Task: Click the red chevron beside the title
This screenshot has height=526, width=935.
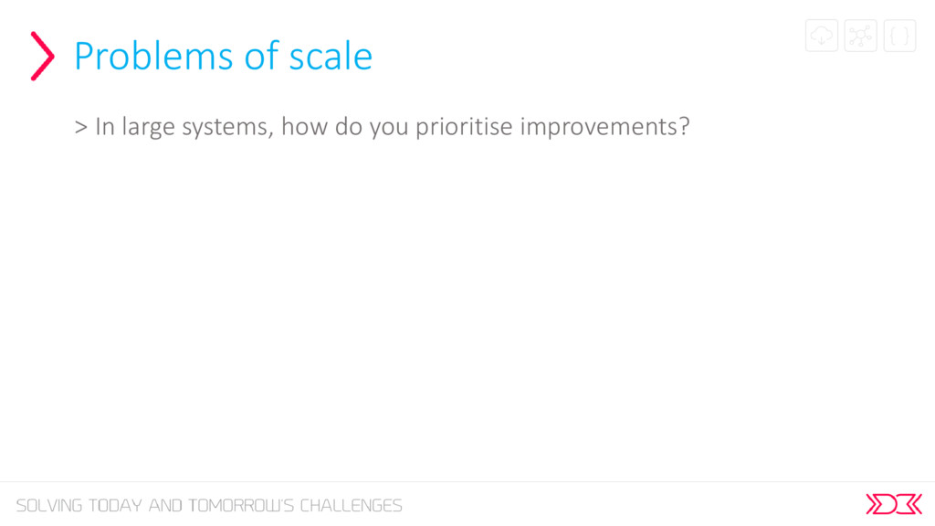Action: [42, 56]
